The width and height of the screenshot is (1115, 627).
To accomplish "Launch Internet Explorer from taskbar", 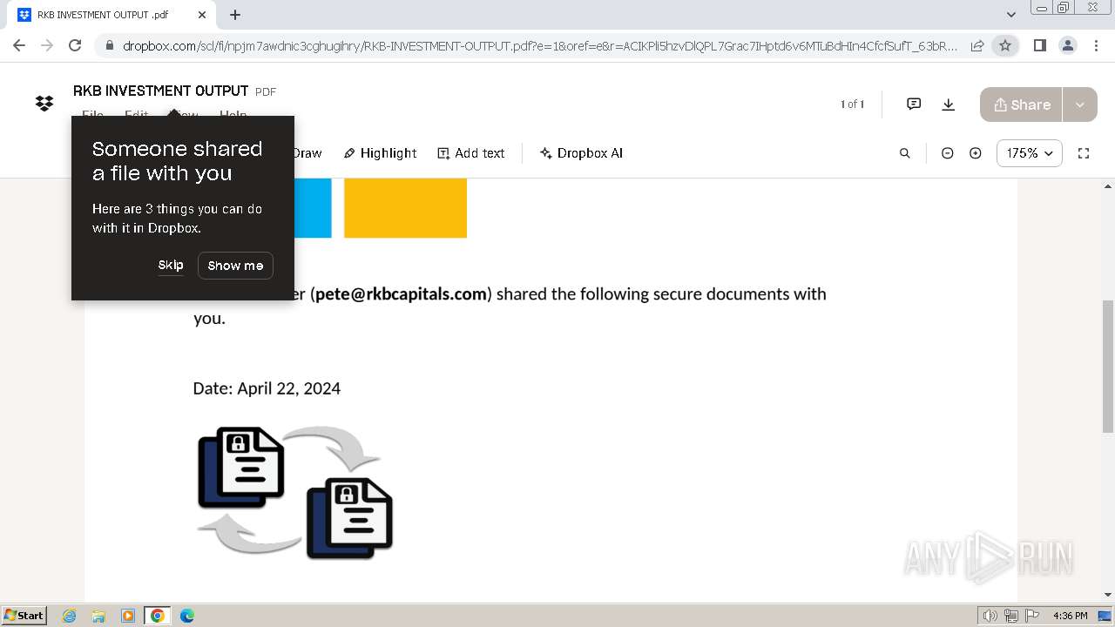I will point(69,616).
